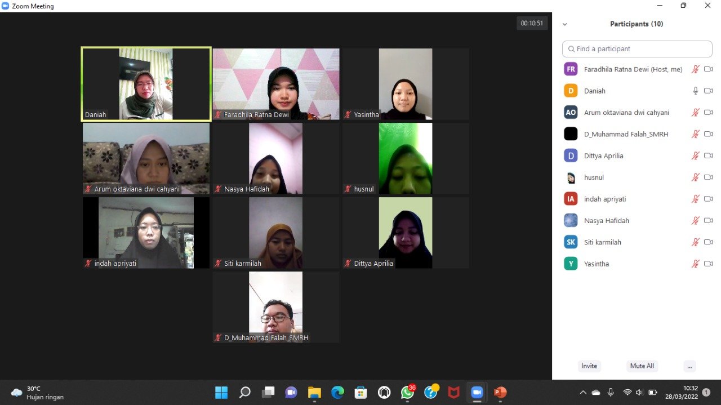
Task: Click the Find a participant search field
Action: (x=637, y=49)
